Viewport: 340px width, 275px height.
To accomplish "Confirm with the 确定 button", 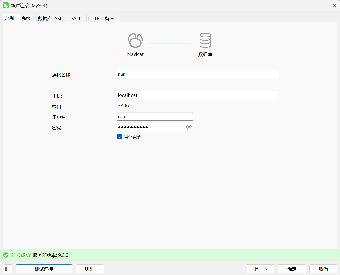I will pyautogui.click(x=292, y=269).
